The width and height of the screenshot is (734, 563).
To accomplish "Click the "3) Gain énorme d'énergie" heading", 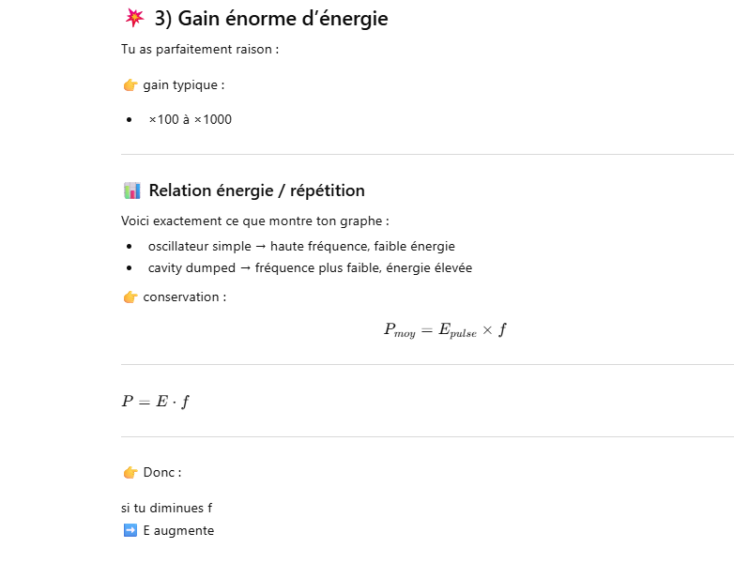I will pos(270,18).
